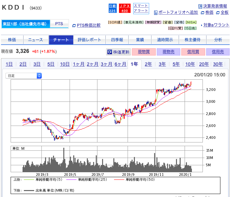
Task: Open the 日足 interval dropdown
Action: pos(24,76)
